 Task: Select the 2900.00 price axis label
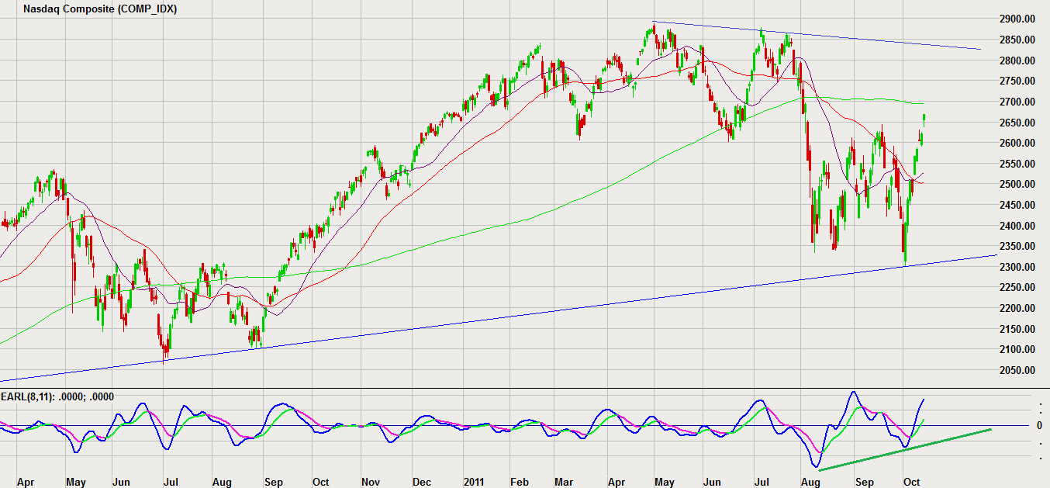point(1017,19)
